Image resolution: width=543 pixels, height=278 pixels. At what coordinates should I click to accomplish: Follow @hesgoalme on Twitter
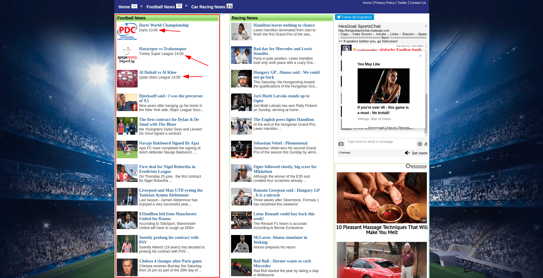[354, 17]
